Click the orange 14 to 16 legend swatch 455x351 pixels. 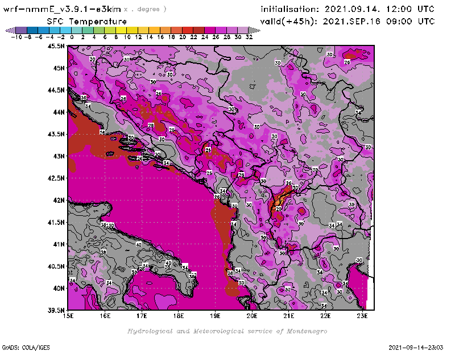pos(154,30)
